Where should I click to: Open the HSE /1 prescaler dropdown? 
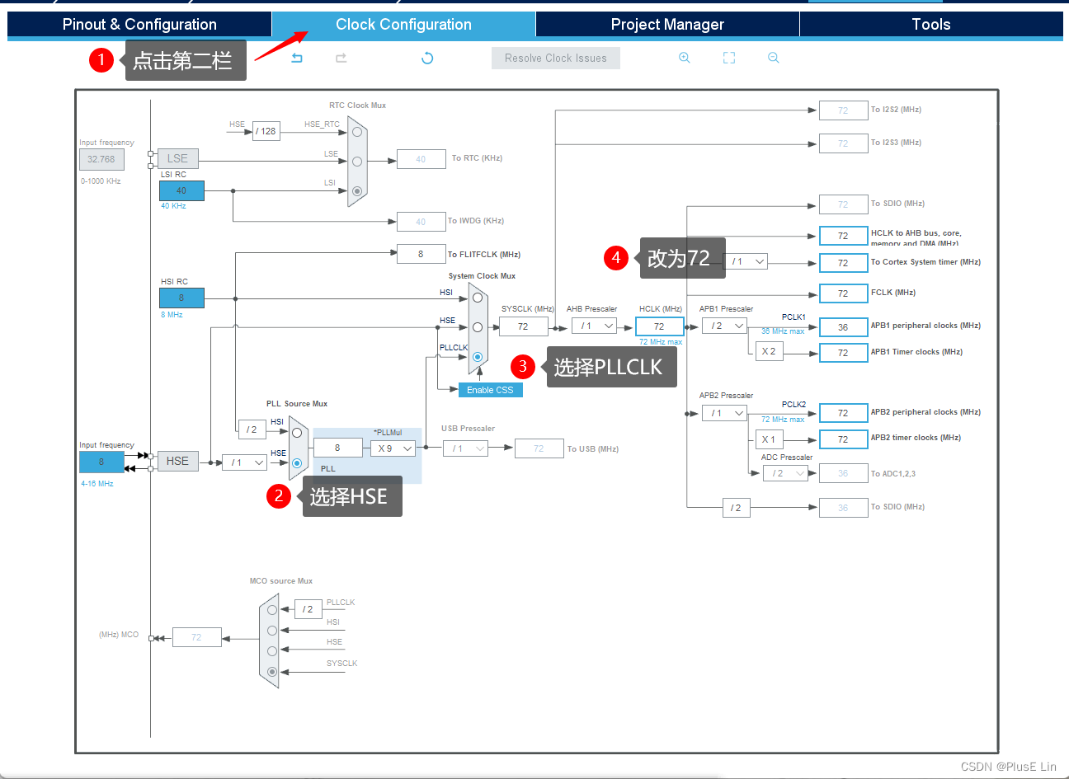[x=245, y=462]
